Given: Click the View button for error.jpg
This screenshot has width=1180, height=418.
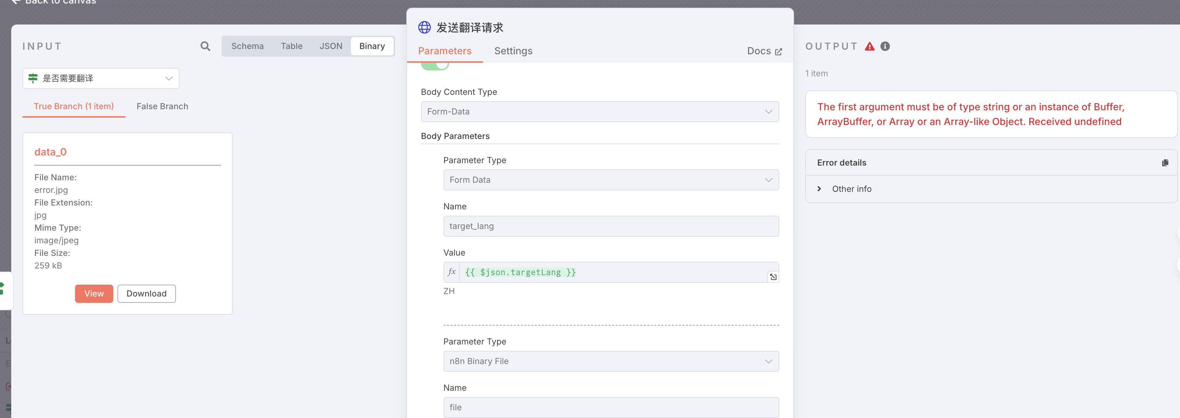Looking at the screenshot, I should (94, 294).
